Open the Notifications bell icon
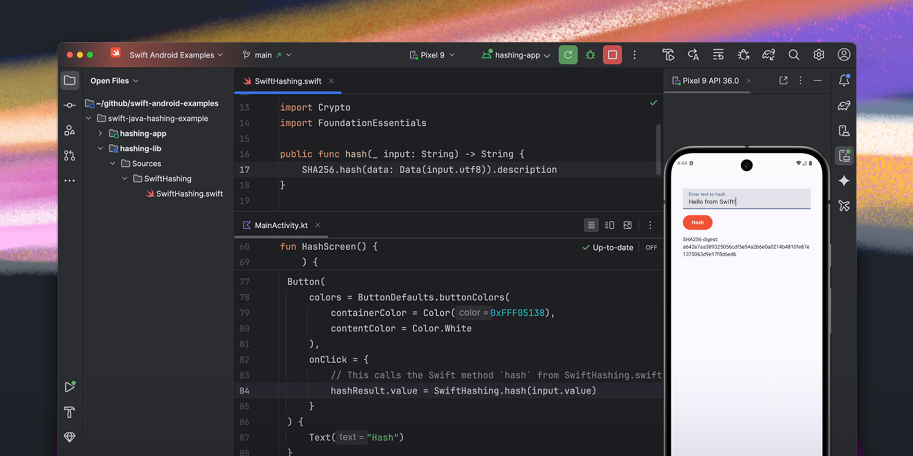 [844, 80]
